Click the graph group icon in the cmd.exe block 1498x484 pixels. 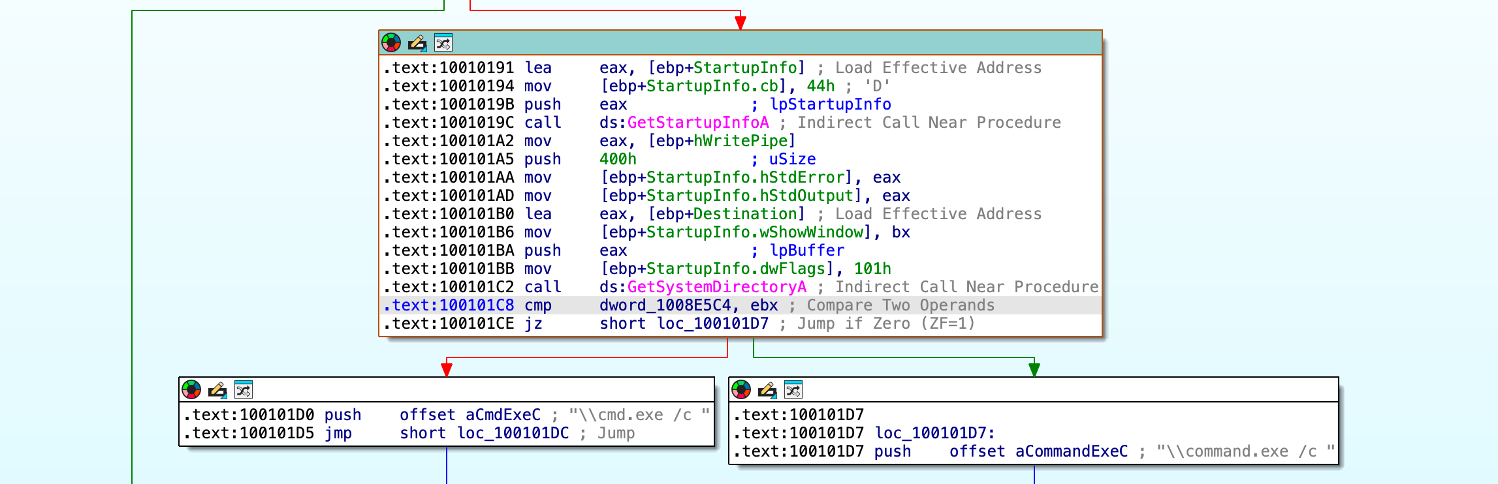[244, 390]
